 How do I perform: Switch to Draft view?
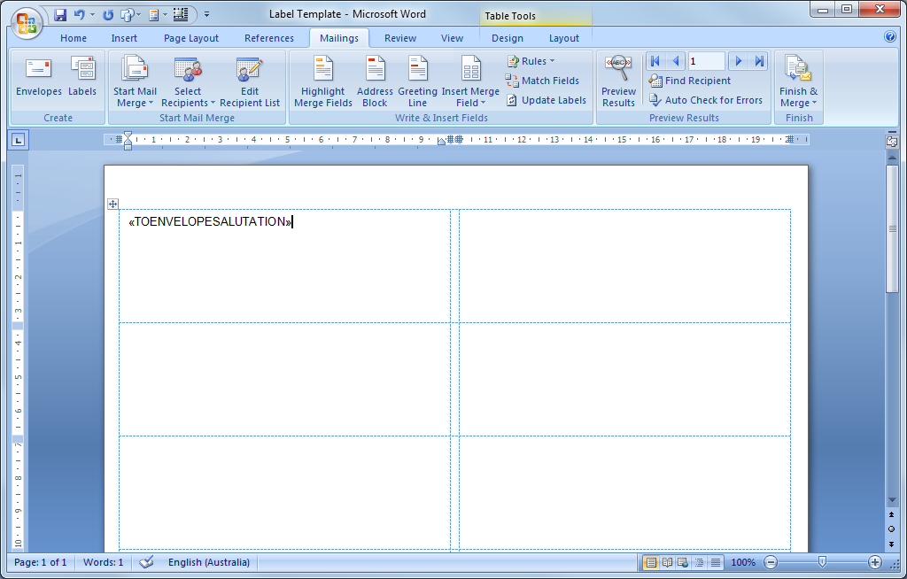pos(716,562)
